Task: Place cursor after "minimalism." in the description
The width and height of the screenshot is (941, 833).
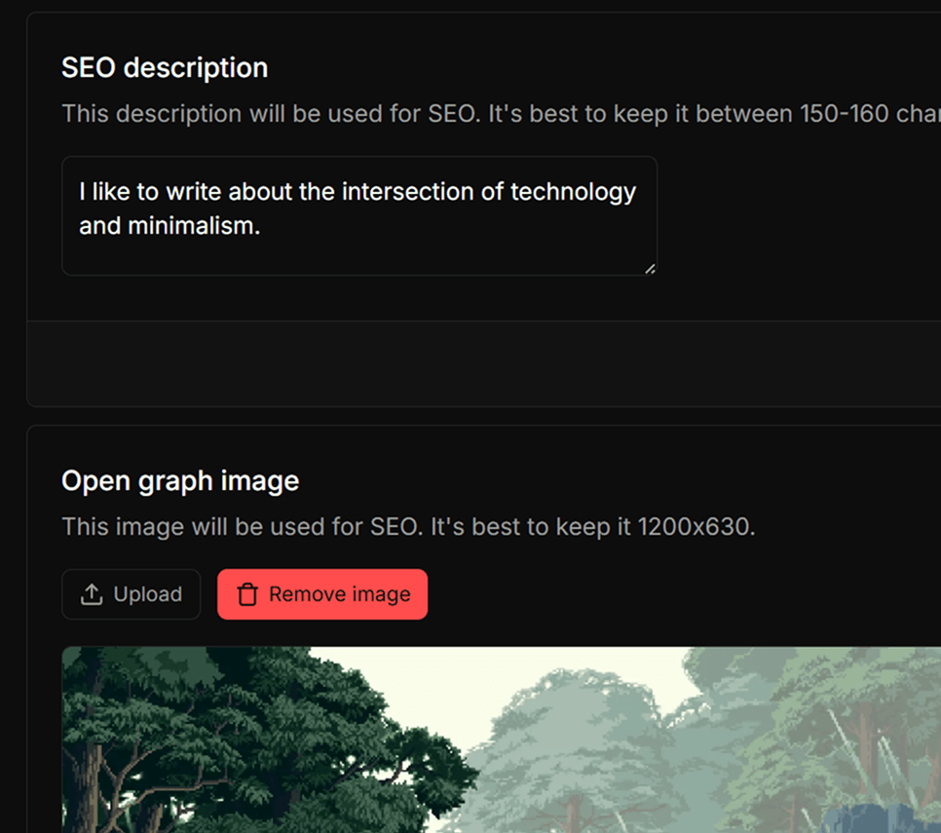Action: (x=262, y=227)
